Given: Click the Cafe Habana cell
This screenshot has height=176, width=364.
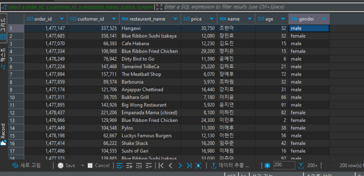Looking at the screenshot, I should [150, 44].
